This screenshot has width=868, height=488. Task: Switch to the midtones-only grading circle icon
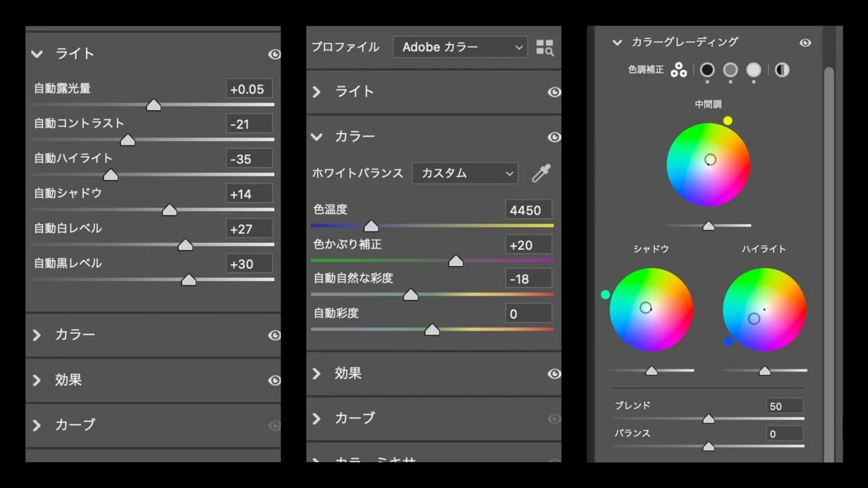pyautogui.click(x=731, y=70)
